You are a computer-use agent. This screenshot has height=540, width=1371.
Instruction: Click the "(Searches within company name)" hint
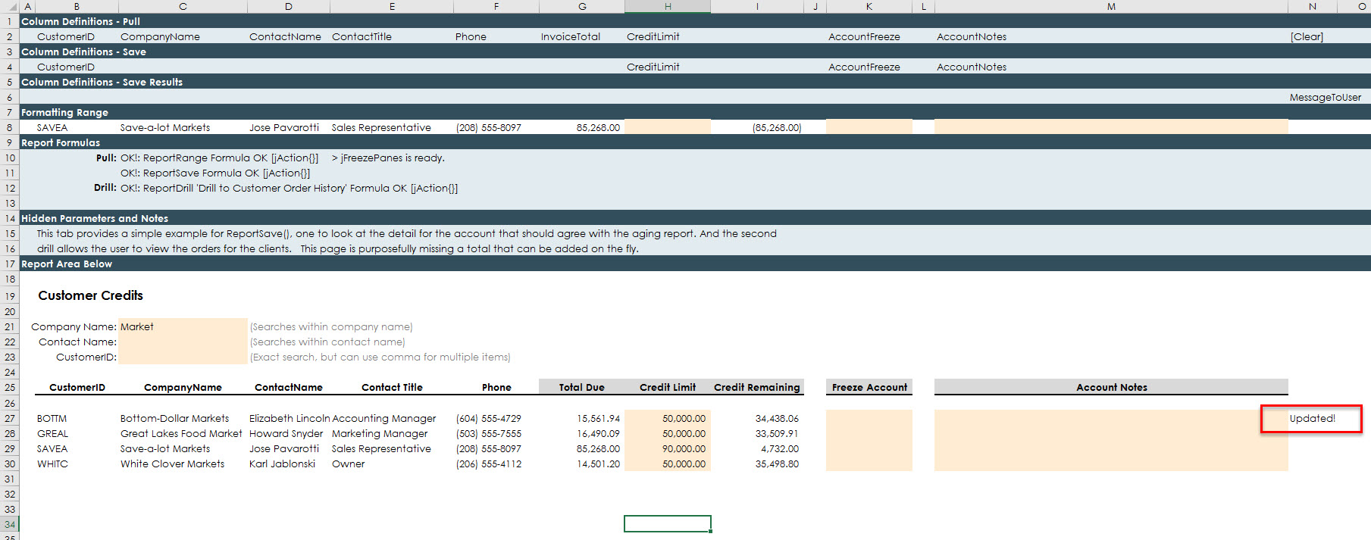click(x=331, y=326)
